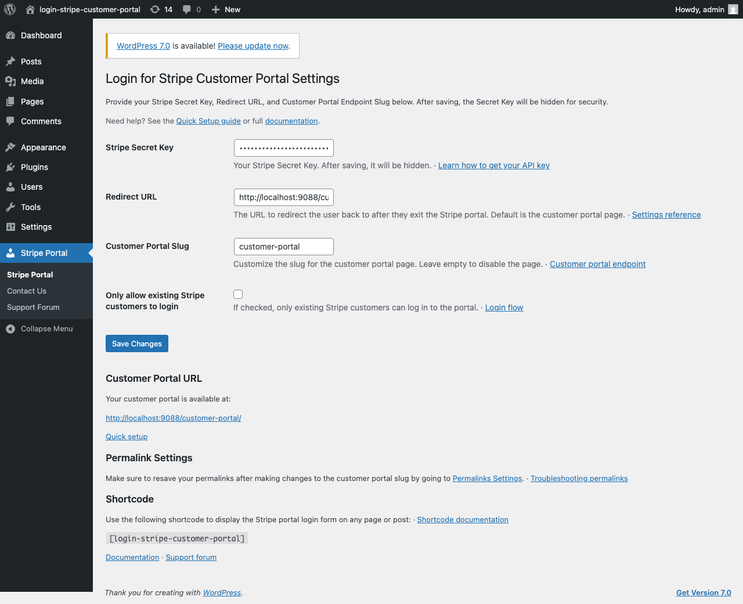743x604 pixels.
Task: Open the Contact Us submenu item
Action: [x=27, y=291]
